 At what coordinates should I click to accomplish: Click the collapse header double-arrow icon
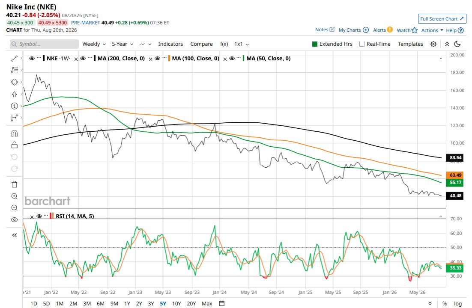click(447, 44)
